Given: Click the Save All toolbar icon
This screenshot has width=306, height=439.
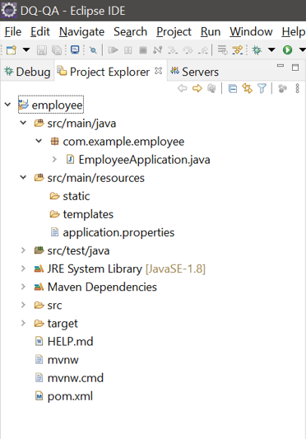Looking at the screenshot, I should pyautogui.click(x=57, y=50).
